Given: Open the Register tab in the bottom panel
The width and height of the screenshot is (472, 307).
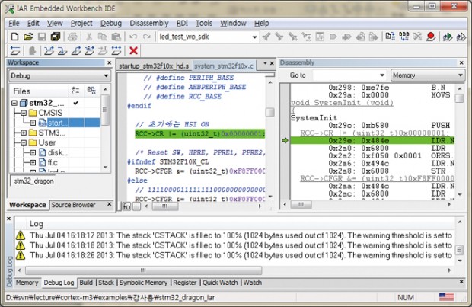Looking at the screenshot, I should pyautogui.click(x=184, y=283).
